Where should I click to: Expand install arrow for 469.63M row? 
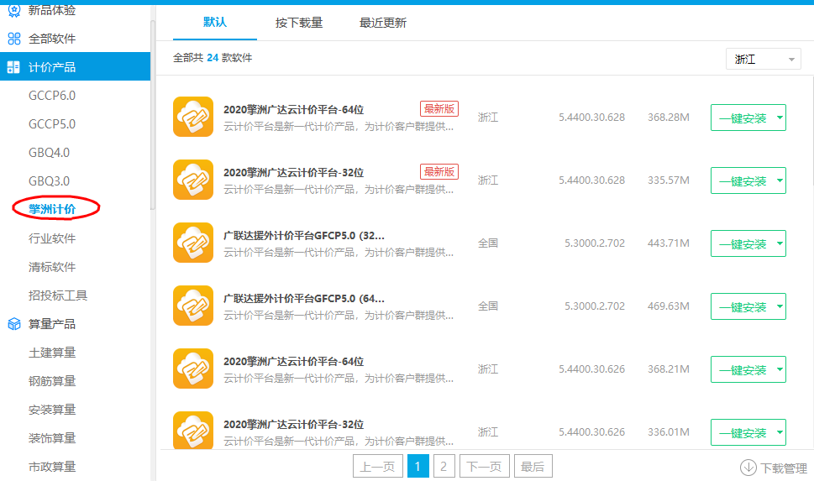[x=780, y=306]
